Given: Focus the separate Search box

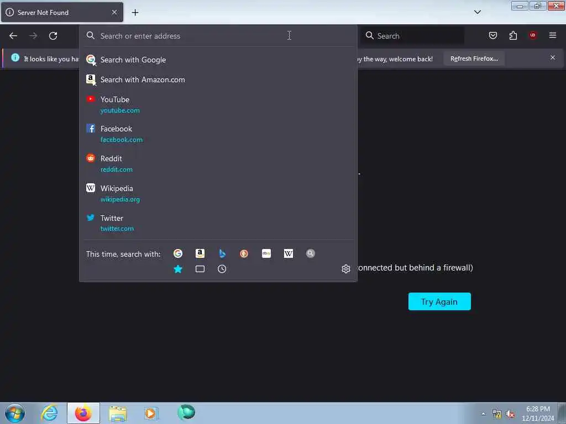Looking at the screenshot, I should point(412,36).
